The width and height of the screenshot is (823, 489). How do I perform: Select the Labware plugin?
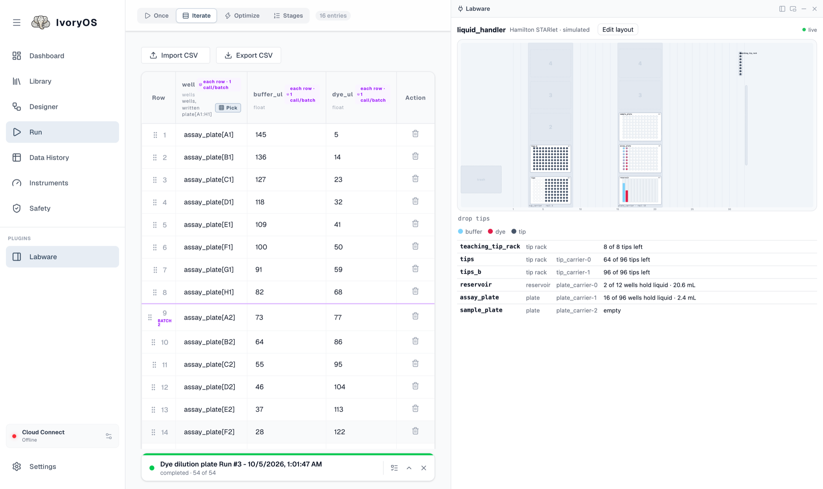tap(62, 257)
